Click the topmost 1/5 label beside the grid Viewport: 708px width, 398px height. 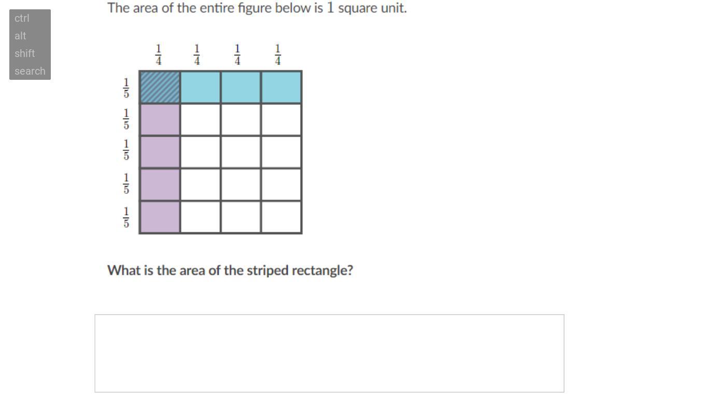coord(125,88)
